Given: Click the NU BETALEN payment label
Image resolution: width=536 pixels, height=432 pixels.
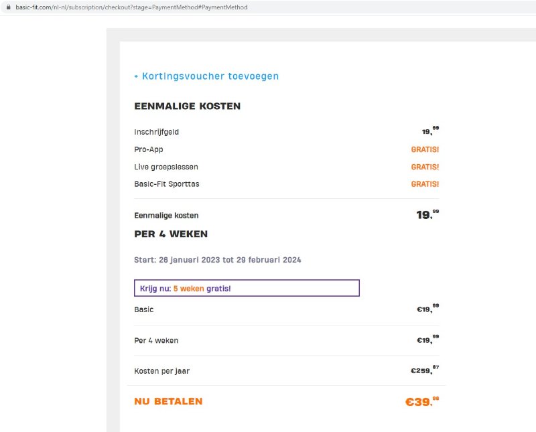Looking at the screenshot, I should (167, 401).
